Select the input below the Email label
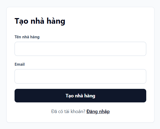 (x=80, y=76)
